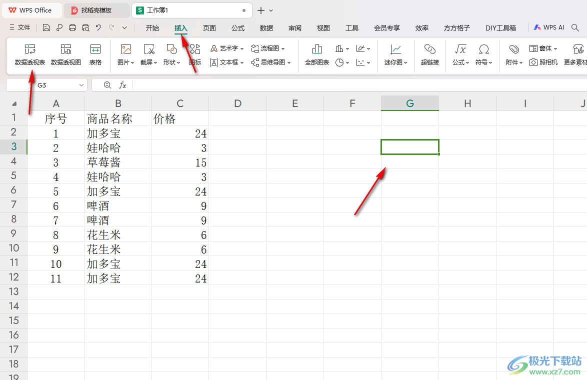Open the 会员专享 tab
The width and height of the screenshot is (587, 380).
click(x=387, y=28)
